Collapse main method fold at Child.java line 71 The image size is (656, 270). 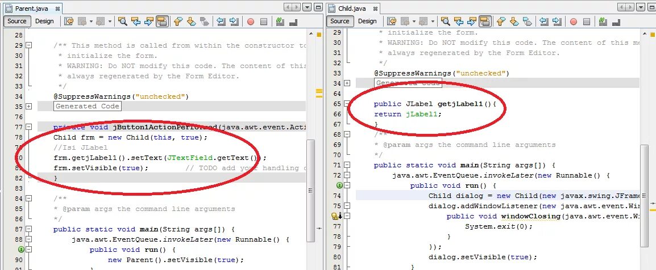click(347, 165)
